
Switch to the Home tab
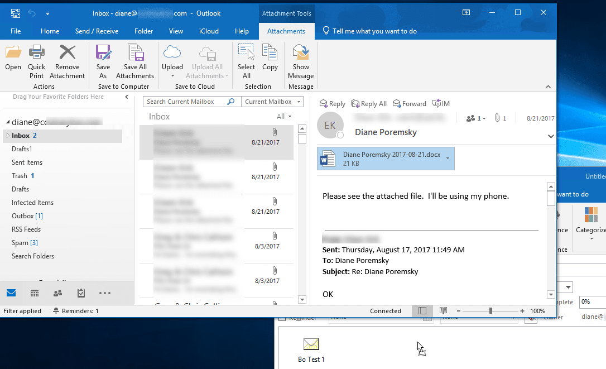tap(50, 31)
